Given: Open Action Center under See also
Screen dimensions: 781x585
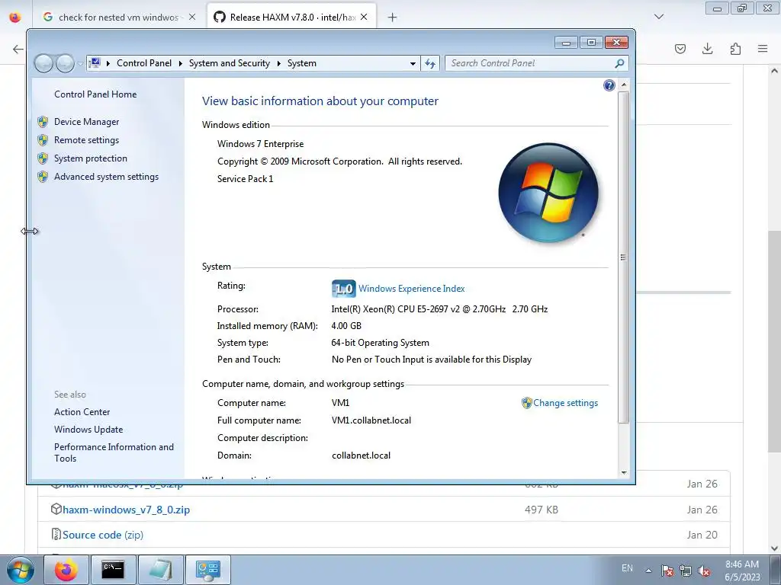Looking at the screenshot, I should [x=82, y=412].
